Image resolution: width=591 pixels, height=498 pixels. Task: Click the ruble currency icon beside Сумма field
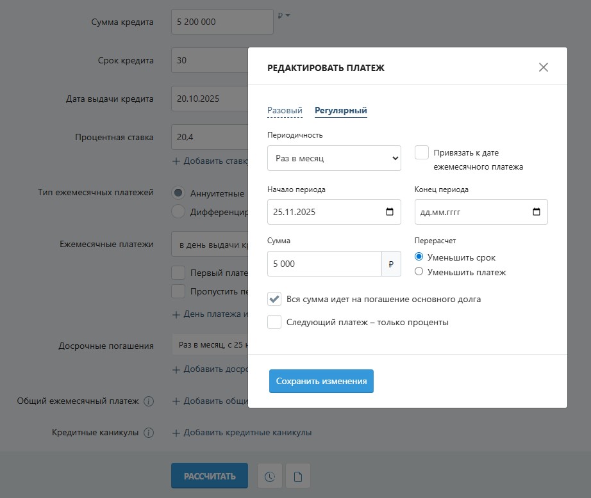(x=392, y=262)
